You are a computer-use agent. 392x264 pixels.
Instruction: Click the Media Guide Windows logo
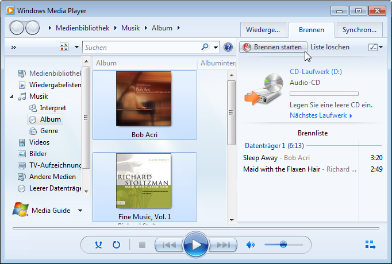click(20, 209)
